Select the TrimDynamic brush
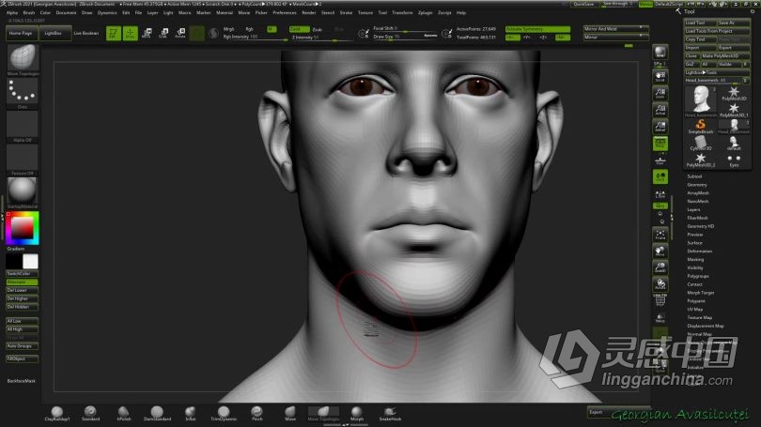This screenshot has width=761, height=427. pyautogui.click(x=224, y=414)
